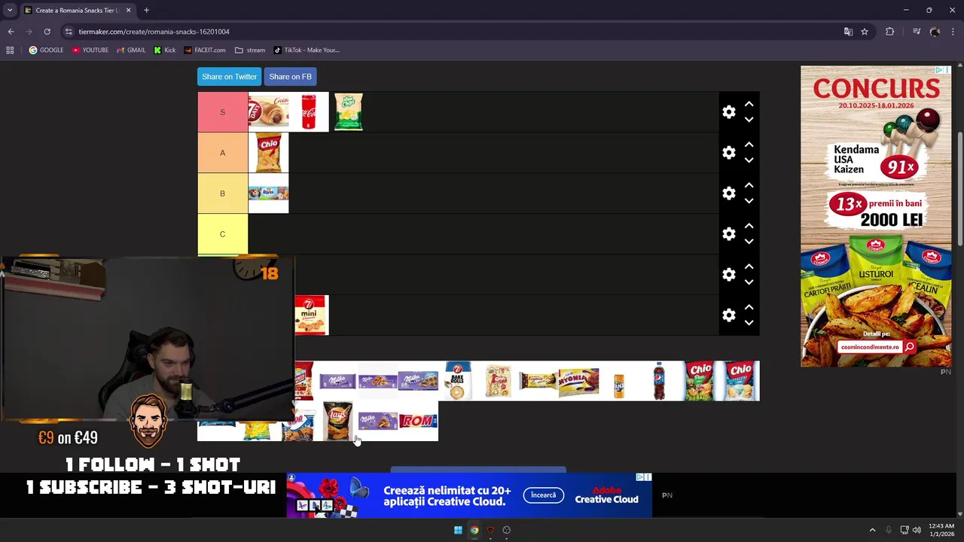This screenshot has height=542, width=964.
Task: Open the Windows Start menu
Action: point(458,530)
